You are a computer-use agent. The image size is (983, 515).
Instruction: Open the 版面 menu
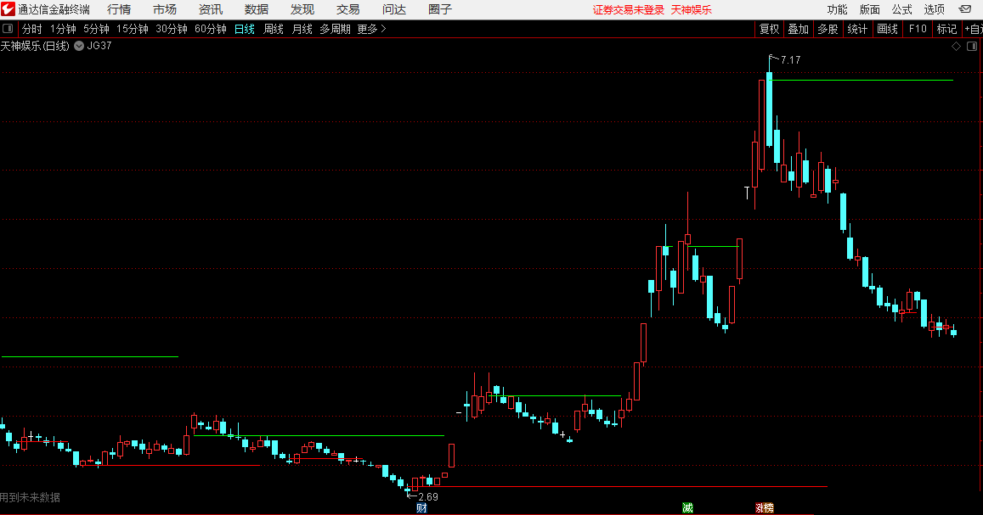(869, 9)
